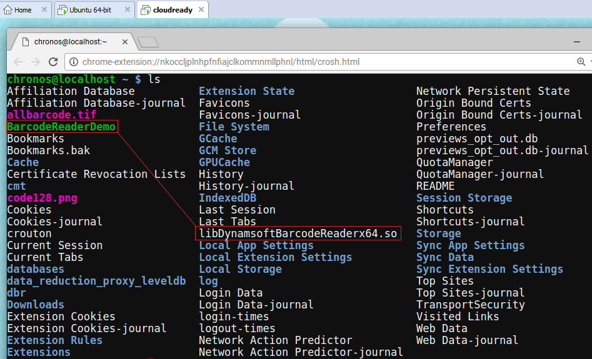Image resolution: width=592 pixels, height=359 pixels.
Task: Click the Downloads directory name
Action: coord(36,305)
